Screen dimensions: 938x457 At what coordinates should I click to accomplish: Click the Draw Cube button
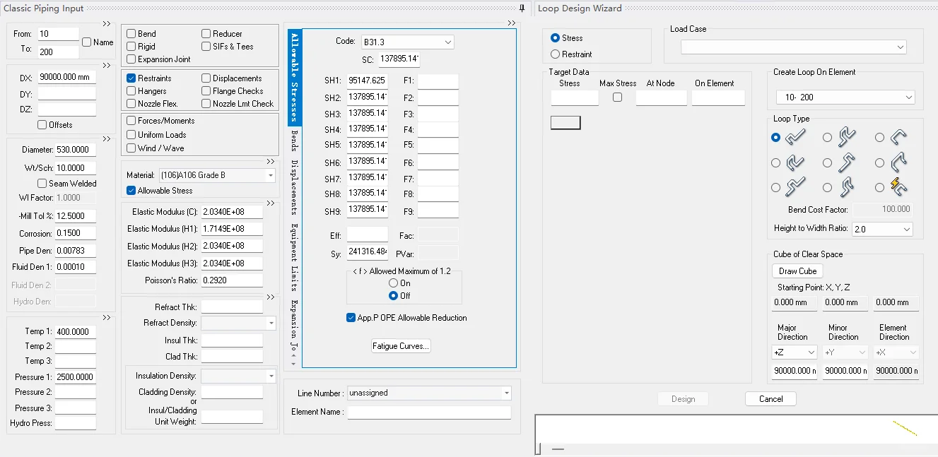coord(797,271)
